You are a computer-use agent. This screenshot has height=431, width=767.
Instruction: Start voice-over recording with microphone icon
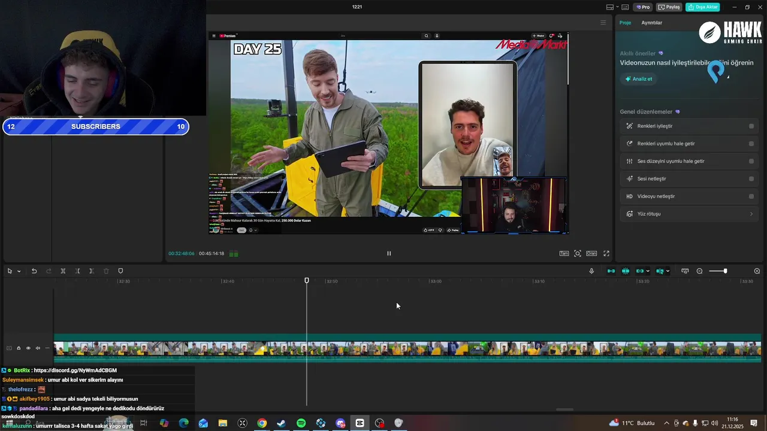click(x=591, y=271)
